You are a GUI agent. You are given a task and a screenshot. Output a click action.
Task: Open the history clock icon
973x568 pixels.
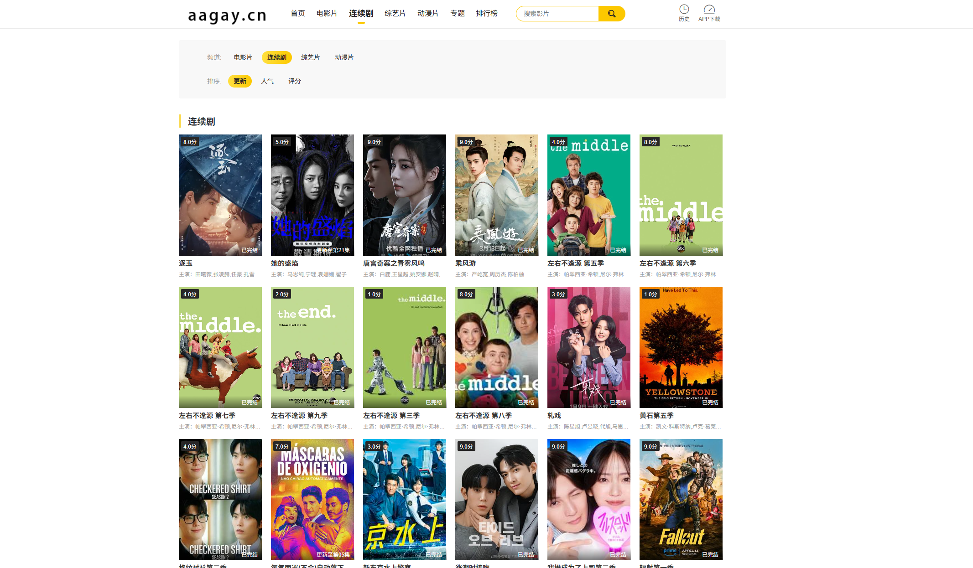tap(684, 10)
